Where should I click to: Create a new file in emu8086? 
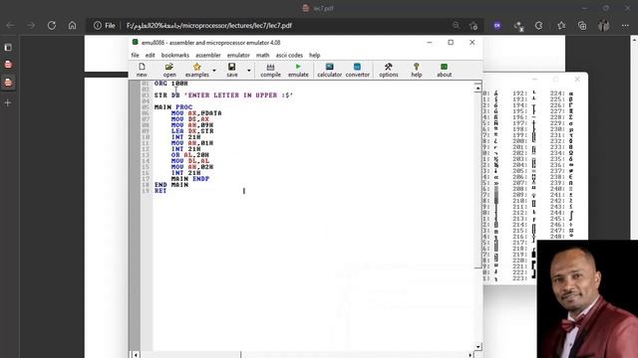click(x=142, y=70)
